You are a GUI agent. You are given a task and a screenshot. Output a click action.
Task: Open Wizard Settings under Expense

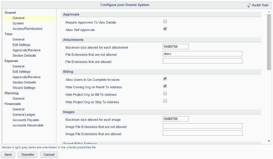(x=24, y=88)
